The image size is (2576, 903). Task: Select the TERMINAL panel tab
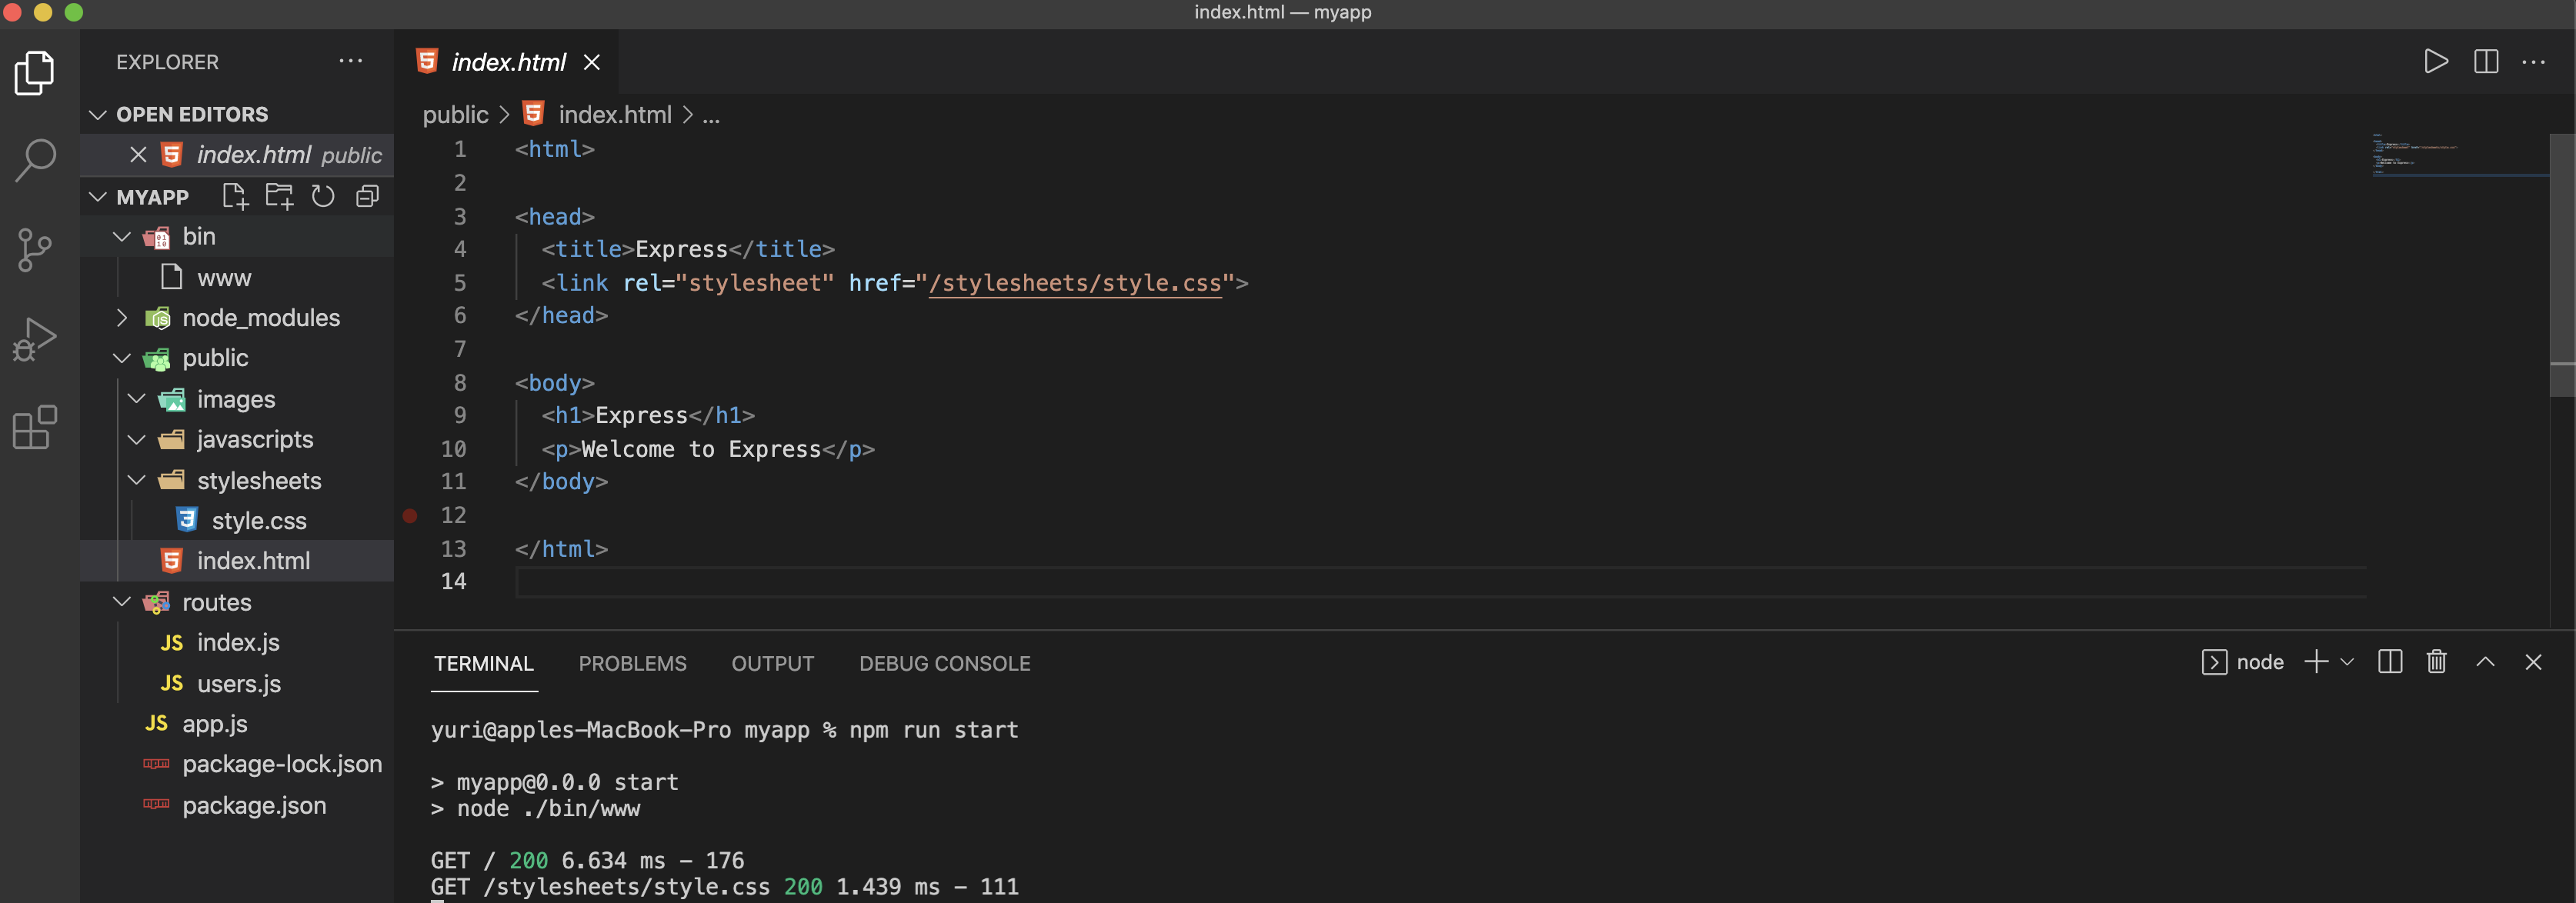point(484,663)
